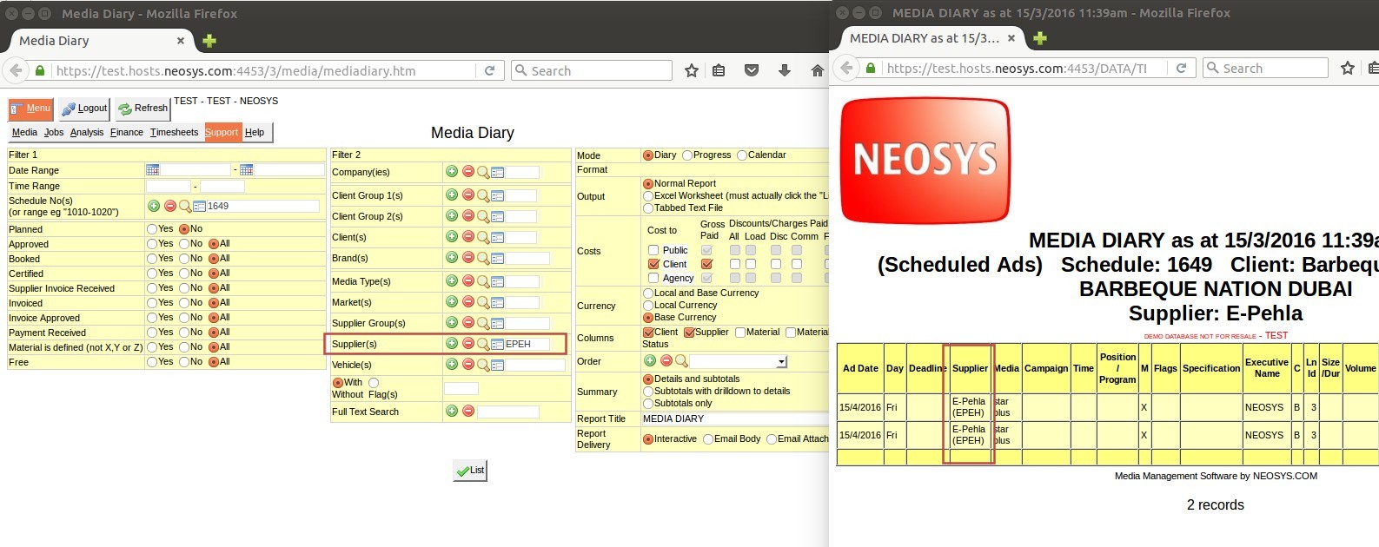Click search box in Media Diary window
Image resolution: width=1379 pixels, height=547 pixels.
coord(591,70)
